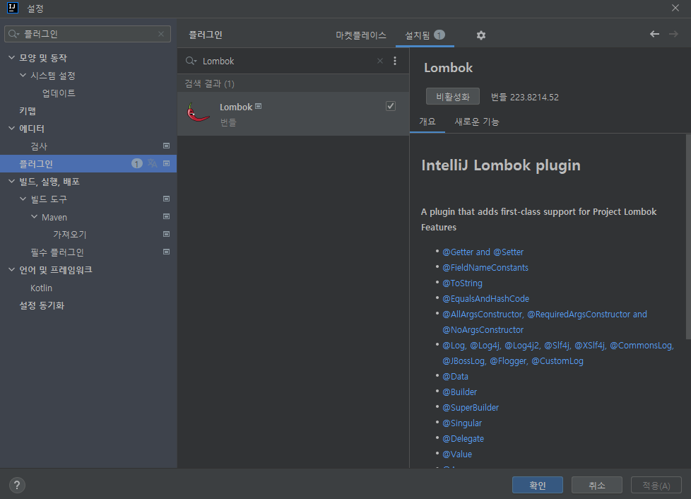Select 키맵 in settings tree
691x499 pixels.
tap(28, 111)
